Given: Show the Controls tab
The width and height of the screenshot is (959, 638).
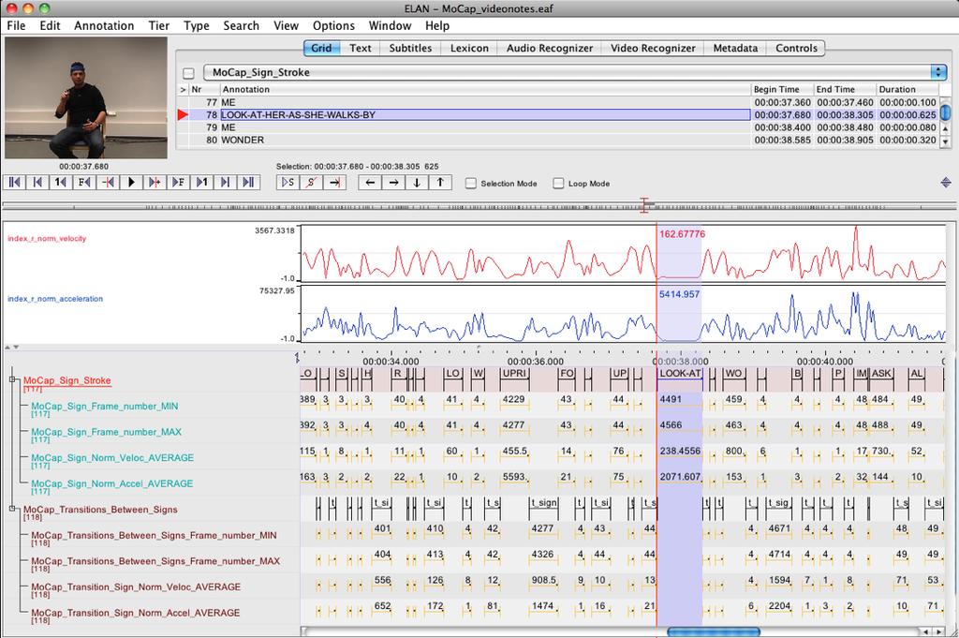Looking at the screenshot, I should coord(796,49).
